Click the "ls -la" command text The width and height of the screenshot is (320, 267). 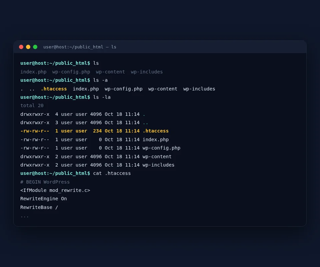point(102,97)
